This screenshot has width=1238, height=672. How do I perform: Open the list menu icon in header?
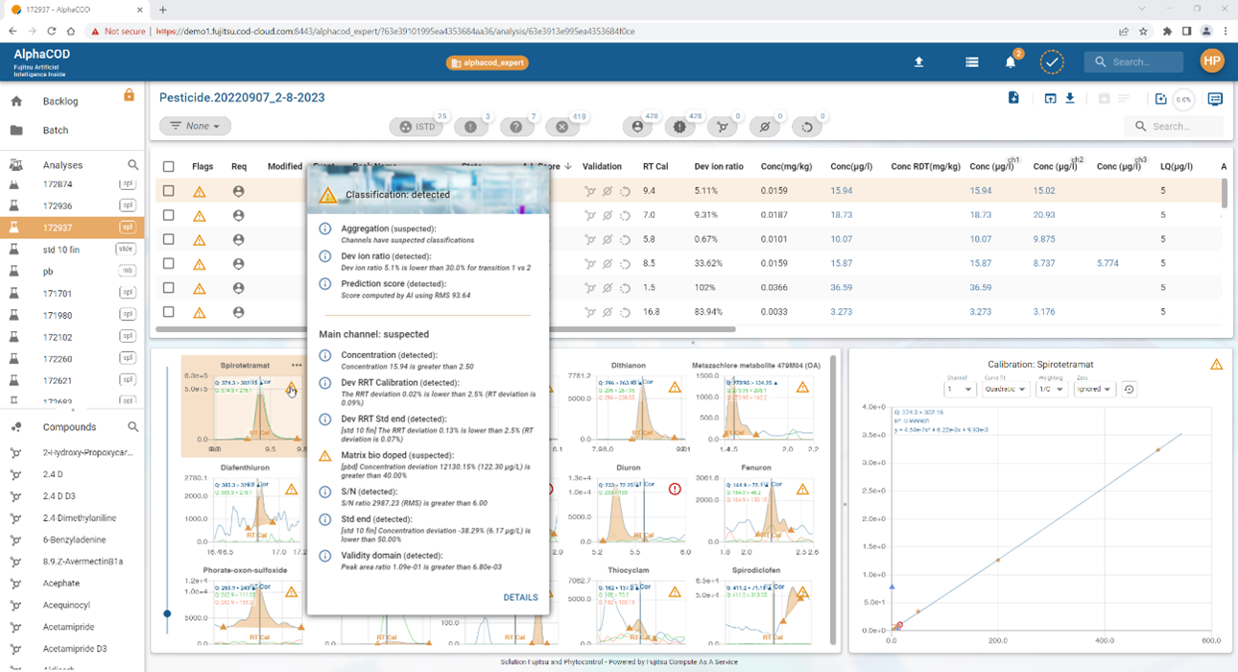tap(972, 61)
